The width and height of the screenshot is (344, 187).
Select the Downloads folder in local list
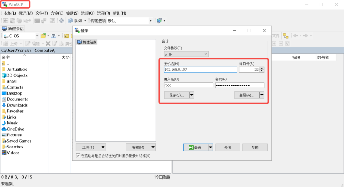point(15,105)
